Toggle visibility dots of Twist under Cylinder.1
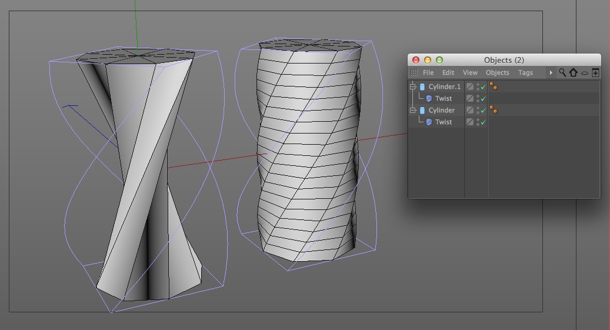610x330 pixels. click(x=478, y=99)
